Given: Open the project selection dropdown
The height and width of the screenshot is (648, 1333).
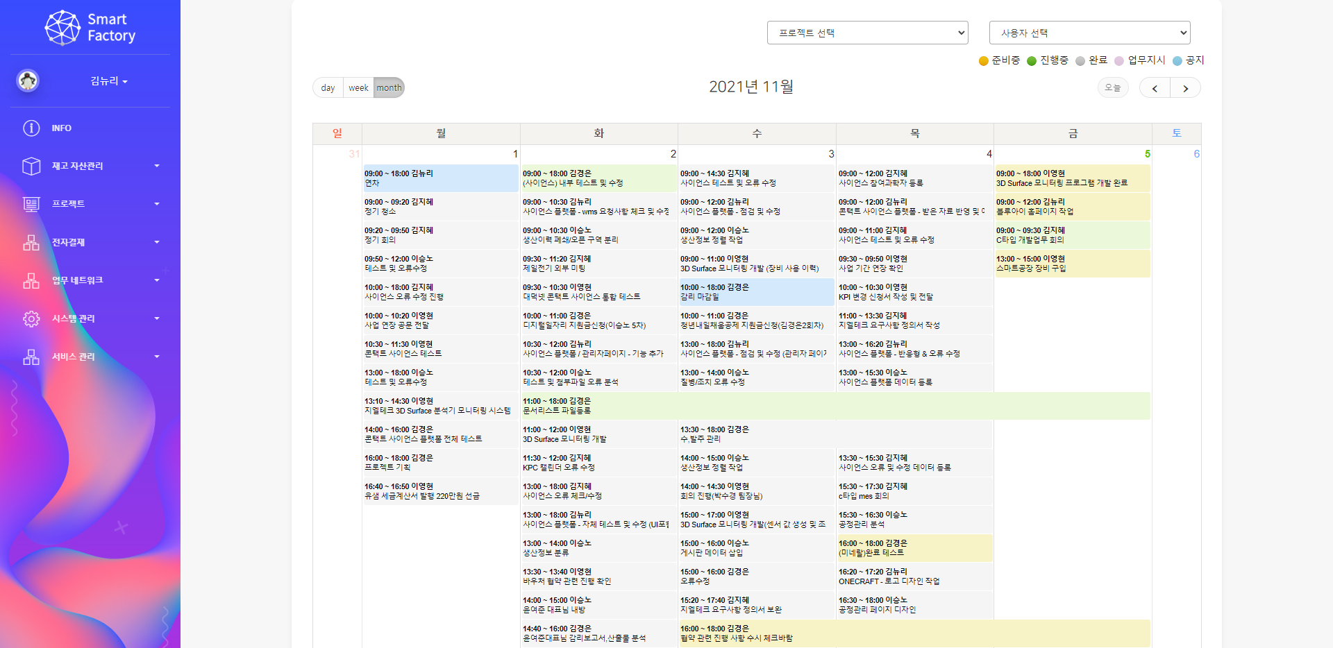Looking at the screenshot, I should (x=867, y=33).
